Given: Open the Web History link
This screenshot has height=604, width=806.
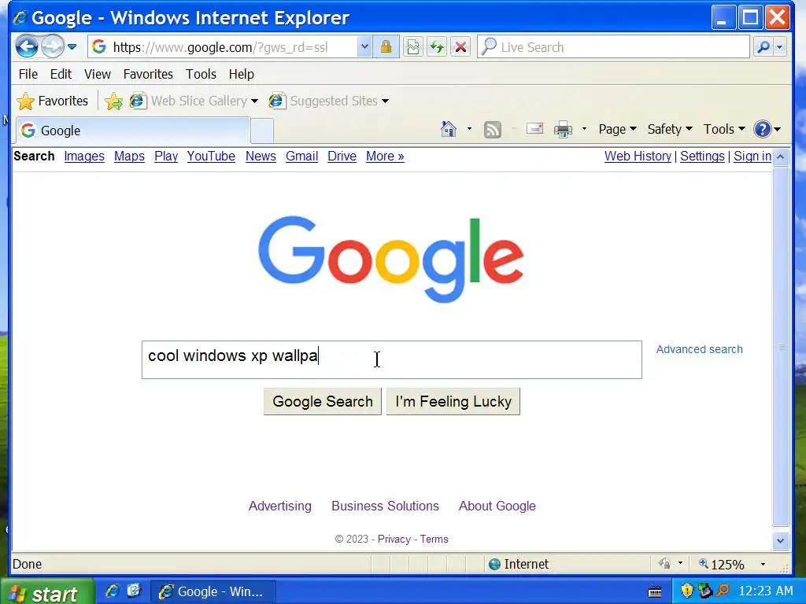Looking at the screenshot, I should pyautogui.click(x=638, y=157).
